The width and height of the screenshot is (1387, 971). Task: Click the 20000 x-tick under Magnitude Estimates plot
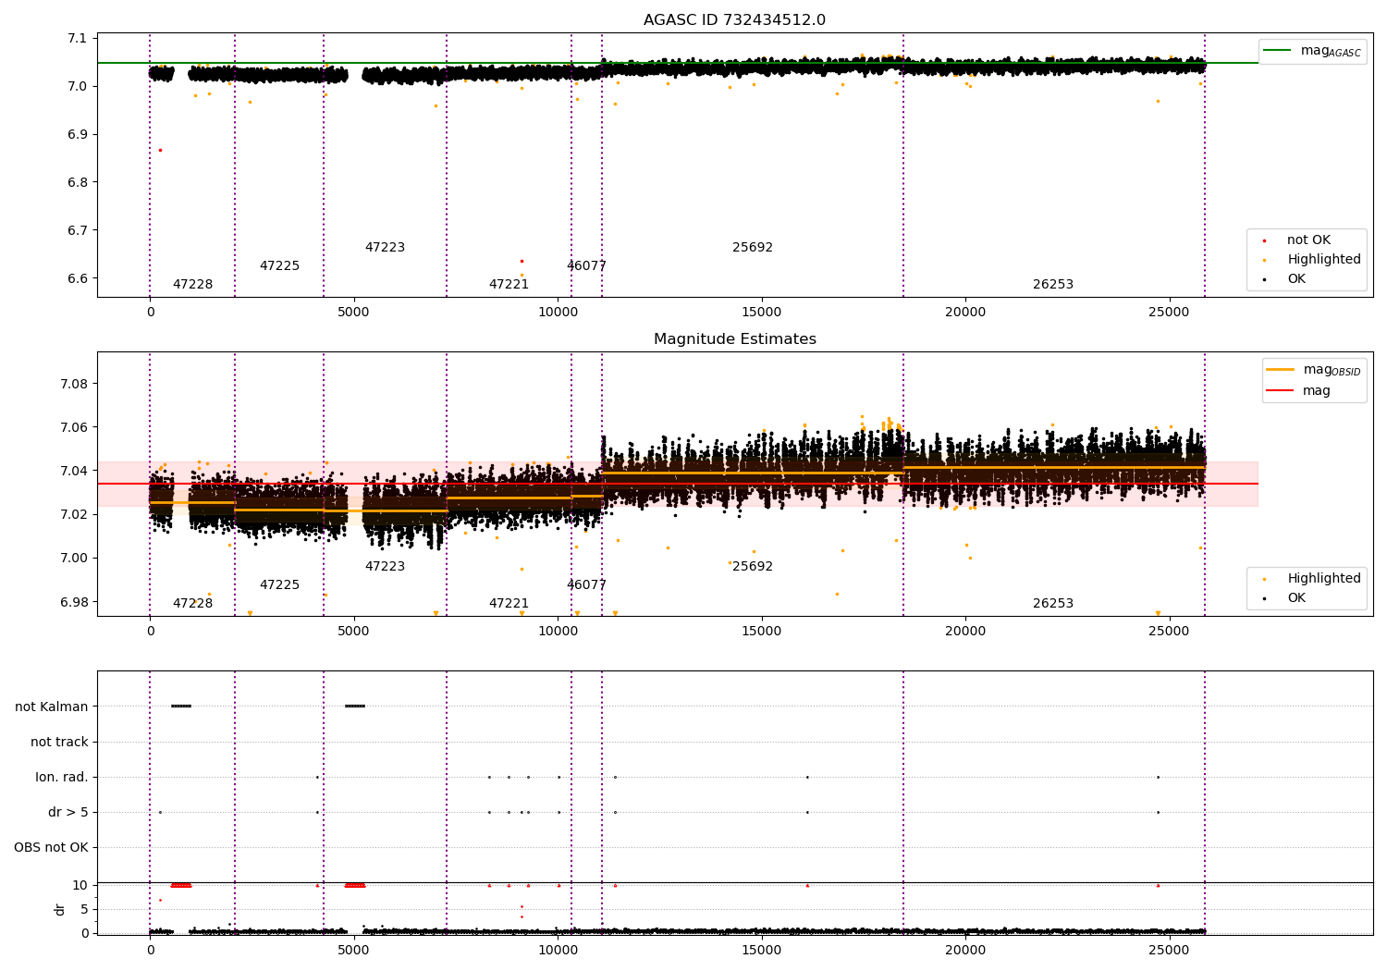965,631
